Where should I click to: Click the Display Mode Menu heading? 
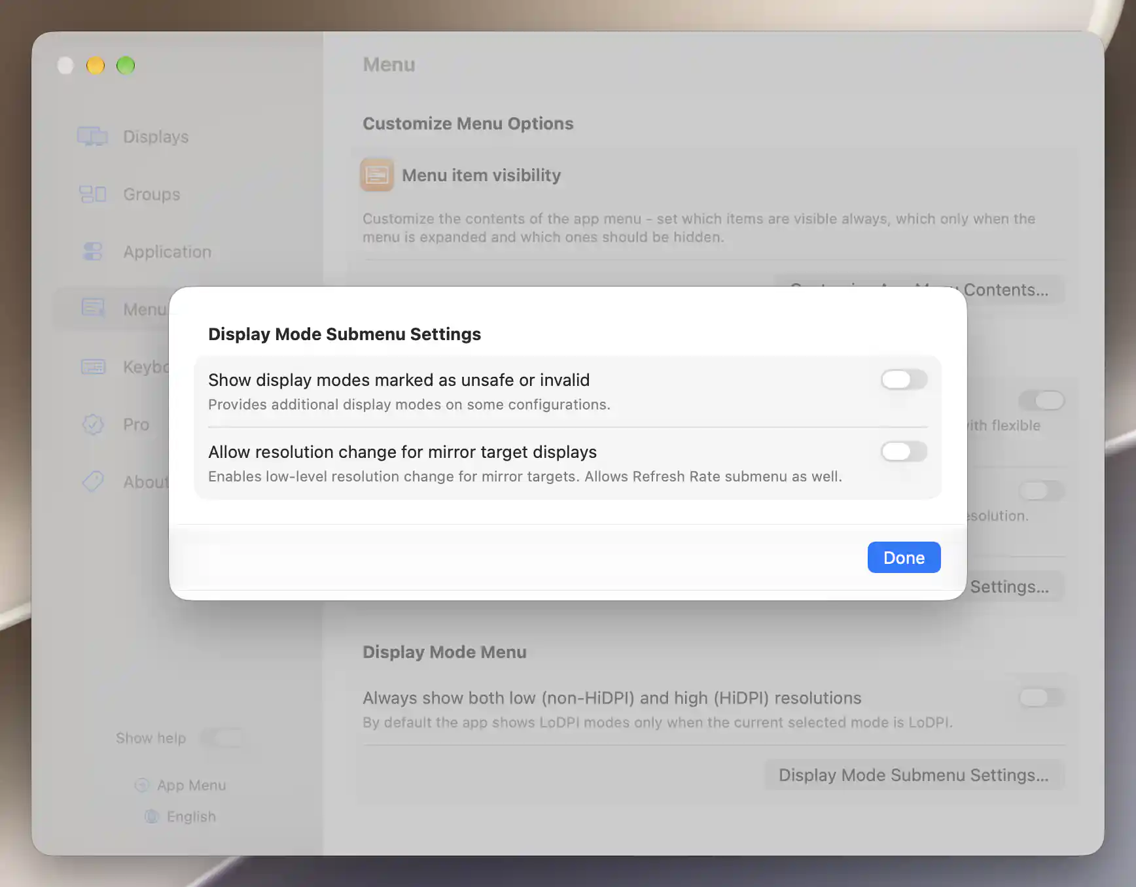click(444, 652)
